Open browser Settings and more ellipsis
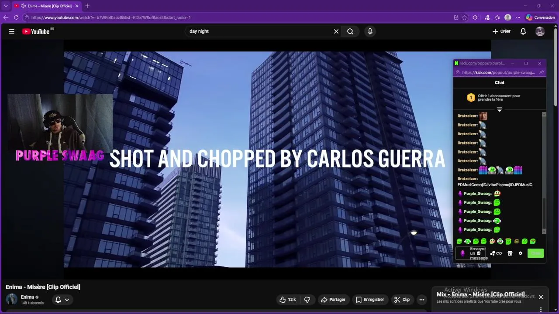Screen dimensions: 559x314 click(x=518, y=17)
